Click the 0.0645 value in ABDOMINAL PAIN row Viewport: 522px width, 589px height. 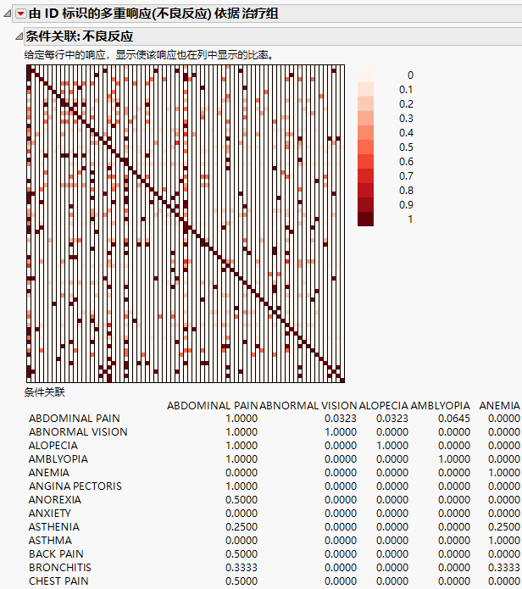coord(454,419)
